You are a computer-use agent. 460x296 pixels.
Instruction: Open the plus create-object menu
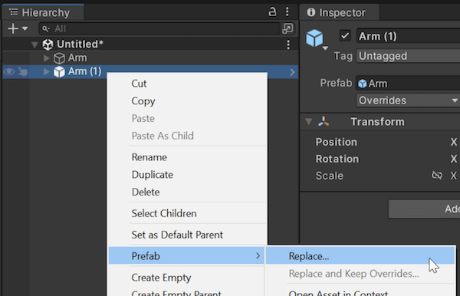click(x=18, y=28)
